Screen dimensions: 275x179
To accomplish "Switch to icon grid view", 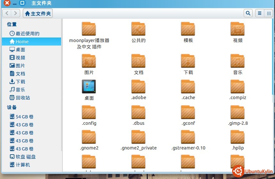I will [x=268, y=13].
